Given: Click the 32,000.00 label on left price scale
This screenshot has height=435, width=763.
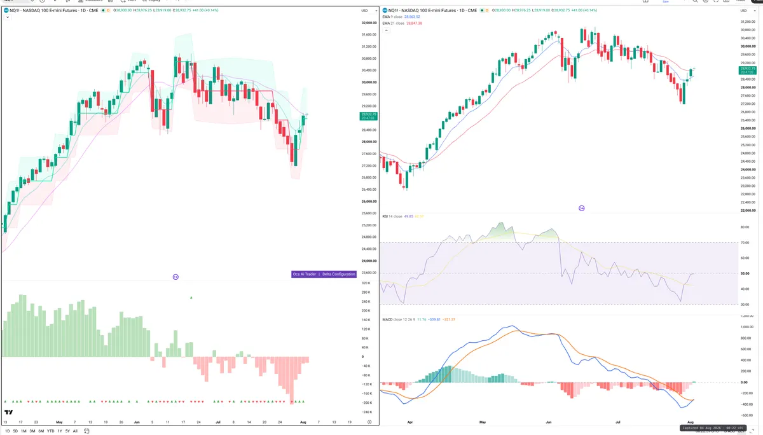Looking at the screenshot, I should (369, 23).
